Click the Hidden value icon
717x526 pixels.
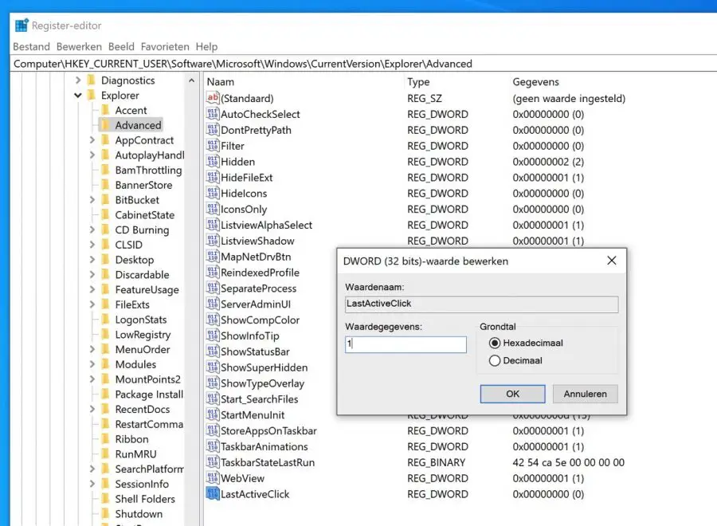[x=213, y=162]
